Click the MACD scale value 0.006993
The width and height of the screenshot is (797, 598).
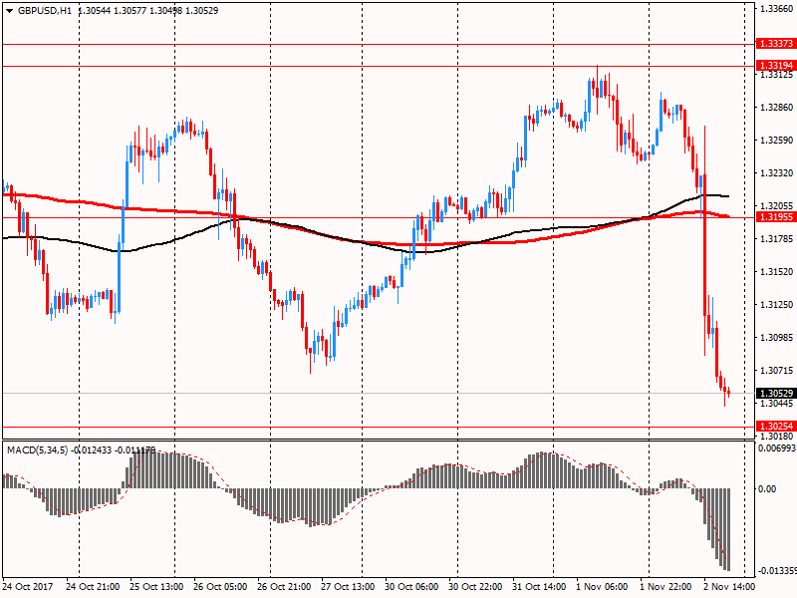point(777,448)
